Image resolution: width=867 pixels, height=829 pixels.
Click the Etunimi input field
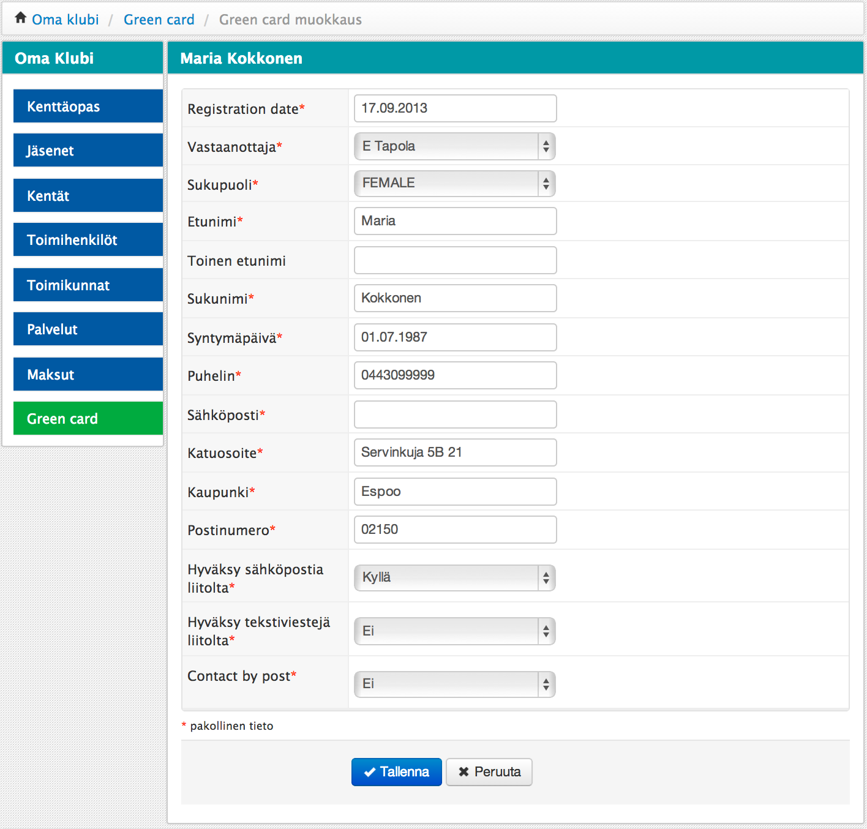[x=455, y=221]
